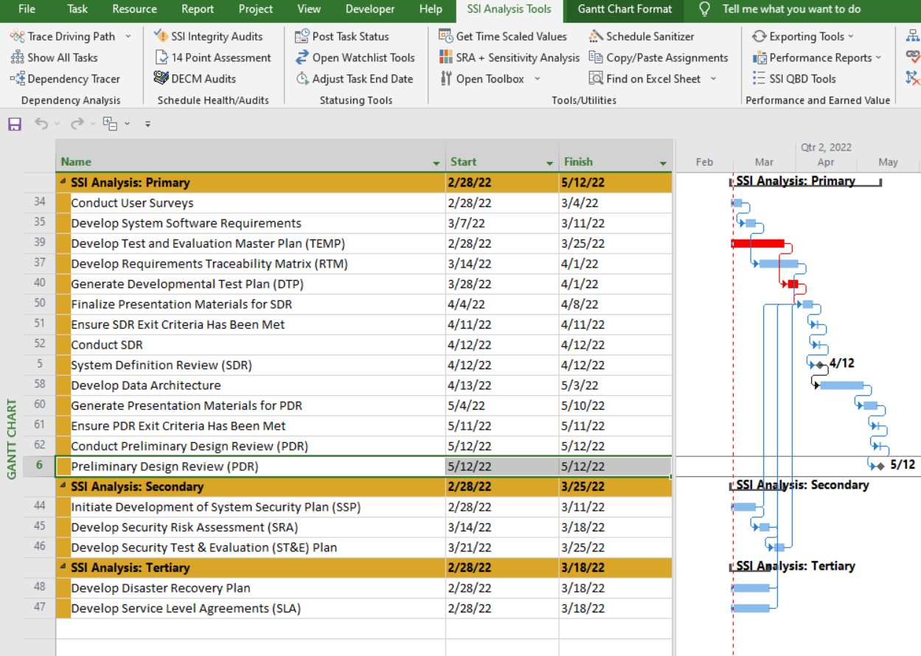Open SRA + Sensitivity Analysis

click(509, 57)
